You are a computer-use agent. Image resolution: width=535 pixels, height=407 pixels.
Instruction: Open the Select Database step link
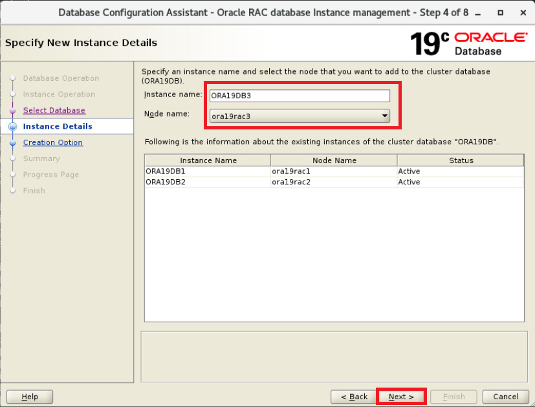(54, 110)
